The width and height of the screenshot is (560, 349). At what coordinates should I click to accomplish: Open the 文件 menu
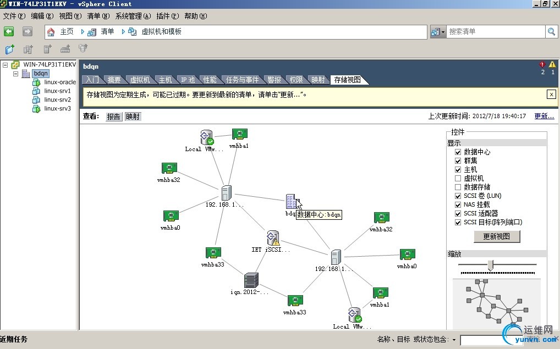[14, 16]
